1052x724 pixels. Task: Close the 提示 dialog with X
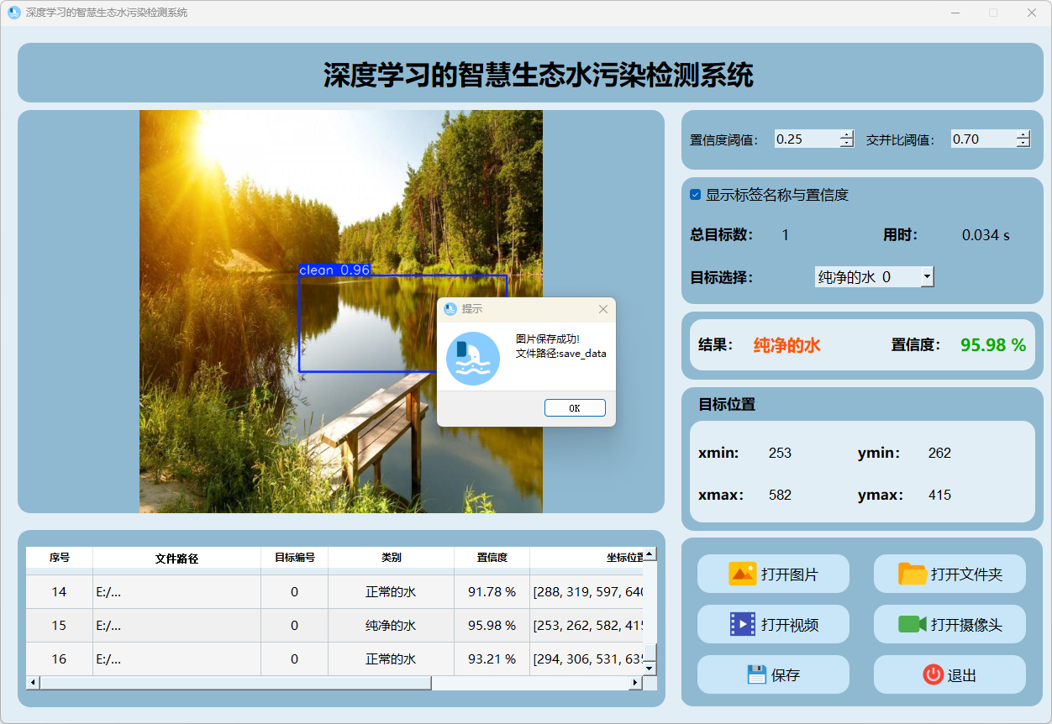click(602, 309)
